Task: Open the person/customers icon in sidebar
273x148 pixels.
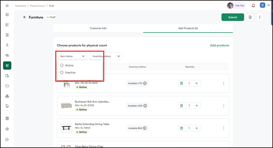Action: coord(7,45)
